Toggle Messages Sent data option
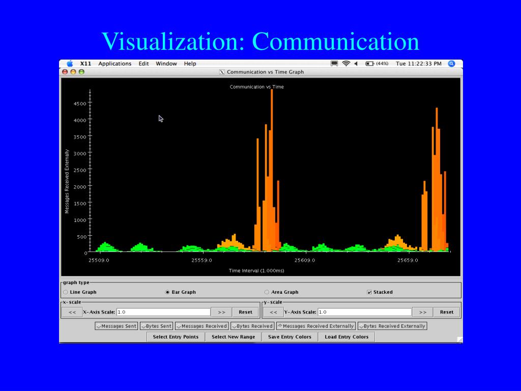Viewport: 521px width, 391px height. tap(116, 326)
